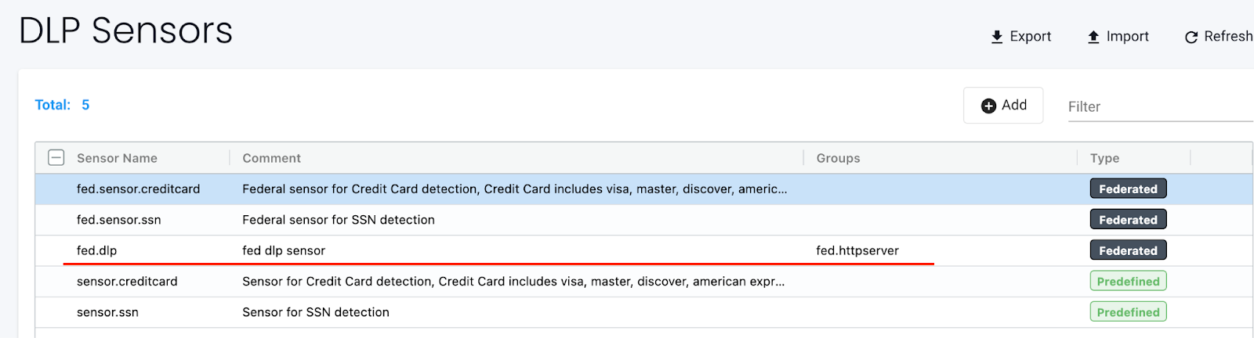This screenshot has width=1254, height=338.
Task: Select the fed.dlp sensor row
Action: coord(96,250)
